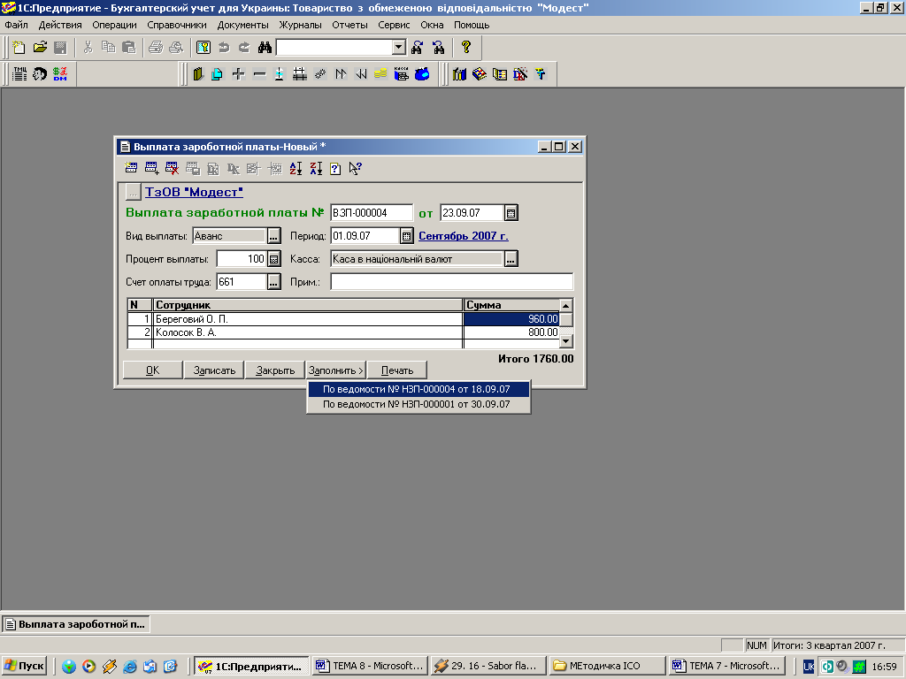Viewport: 906px width, 679px height.
Task: Click the New document icon in main toolbar
Action: tap(19, 48)
